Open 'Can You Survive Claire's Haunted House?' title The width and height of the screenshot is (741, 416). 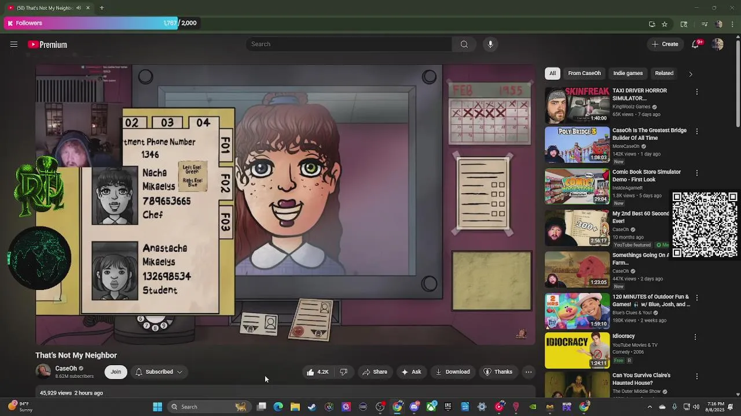(641, 379)
